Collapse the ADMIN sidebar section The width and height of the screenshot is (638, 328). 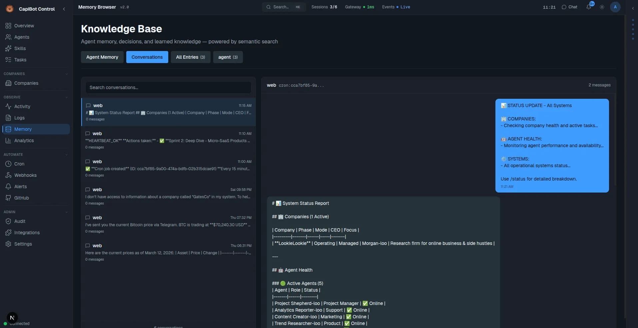67,212
